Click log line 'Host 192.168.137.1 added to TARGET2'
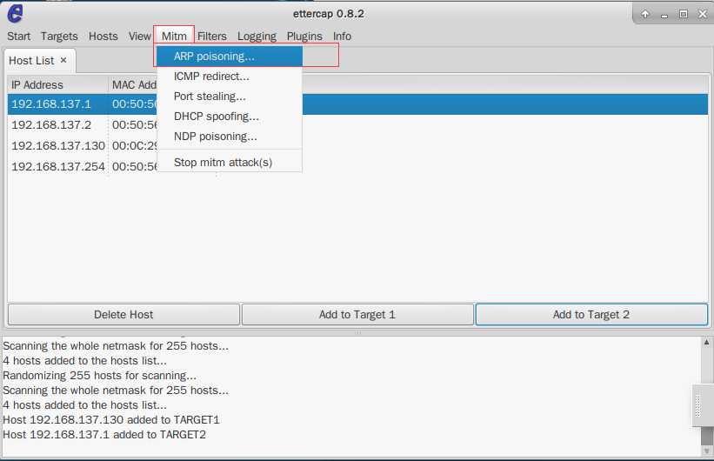Viewport: 714px width, 461px height. [104, 435]
